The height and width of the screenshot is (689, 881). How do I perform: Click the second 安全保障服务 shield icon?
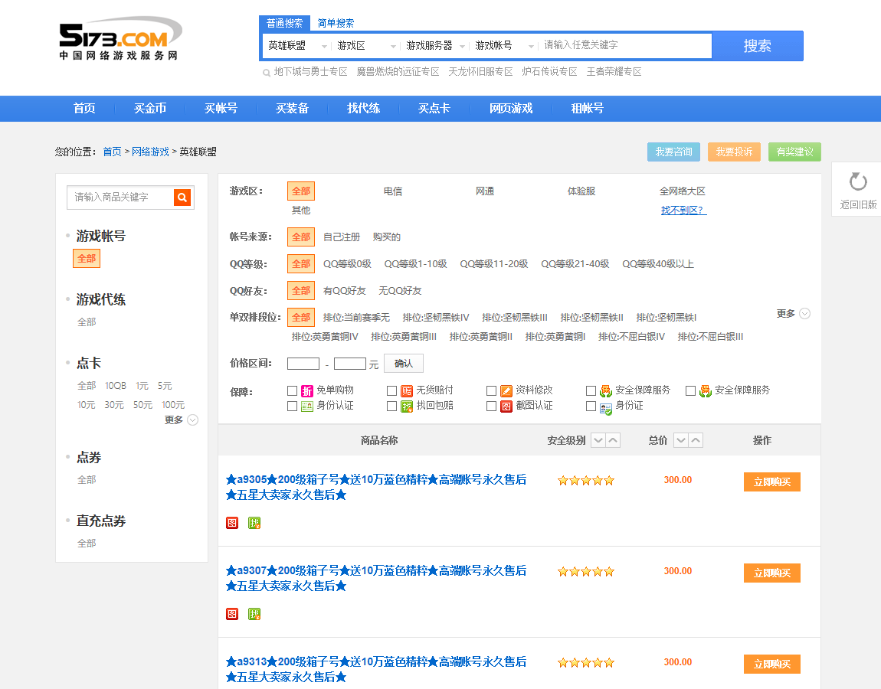pyautogui.click(x=705, y=391)
